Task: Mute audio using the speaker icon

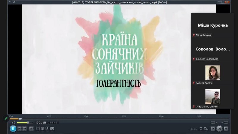Action: point(13,122)
